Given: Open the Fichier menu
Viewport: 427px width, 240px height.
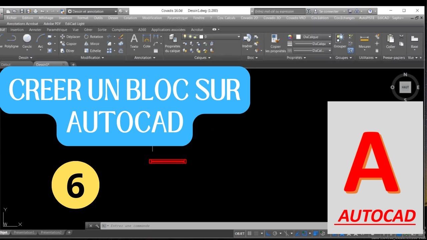Looking at the screenshot, I should [12, 18].
